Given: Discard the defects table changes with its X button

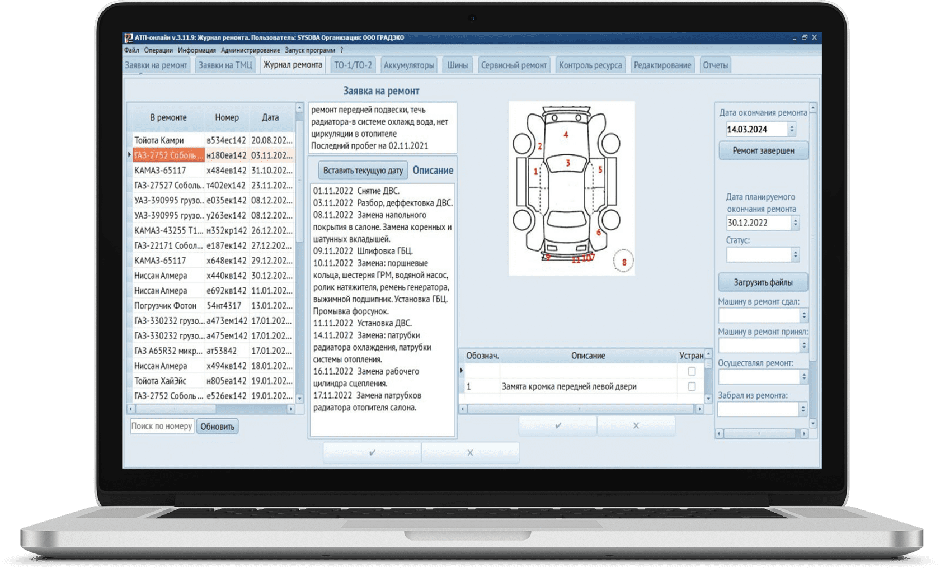Looking at the screenshot, I should pos(636,425).
